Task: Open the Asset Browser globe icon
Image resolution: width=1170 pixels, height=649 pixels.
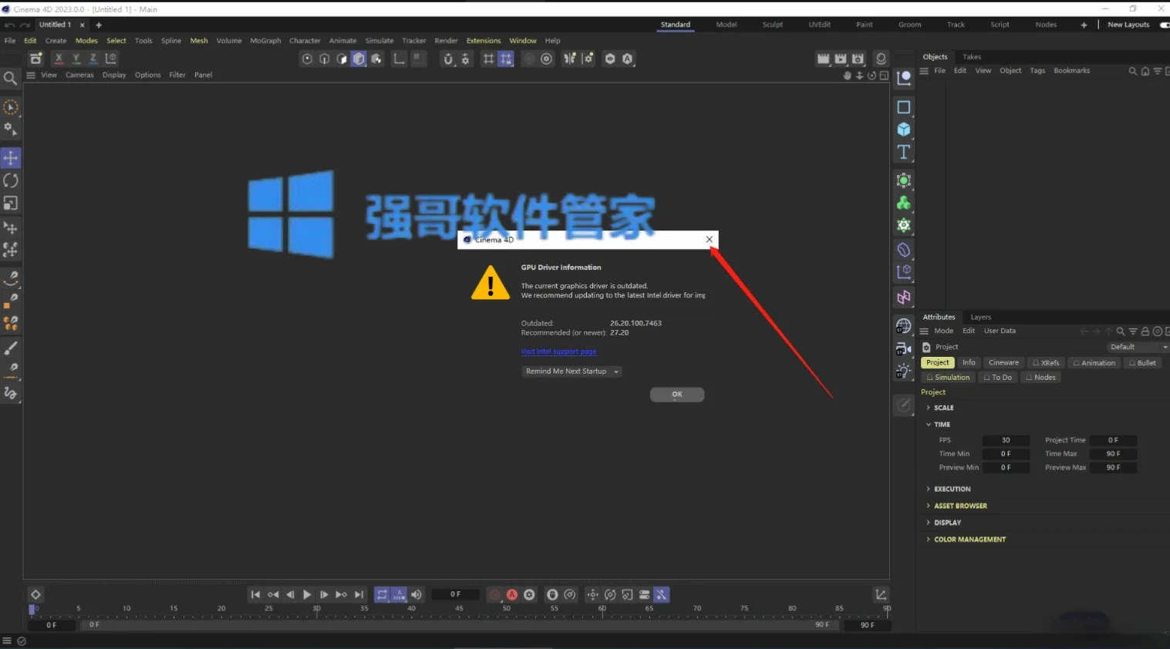Action: 904,326
